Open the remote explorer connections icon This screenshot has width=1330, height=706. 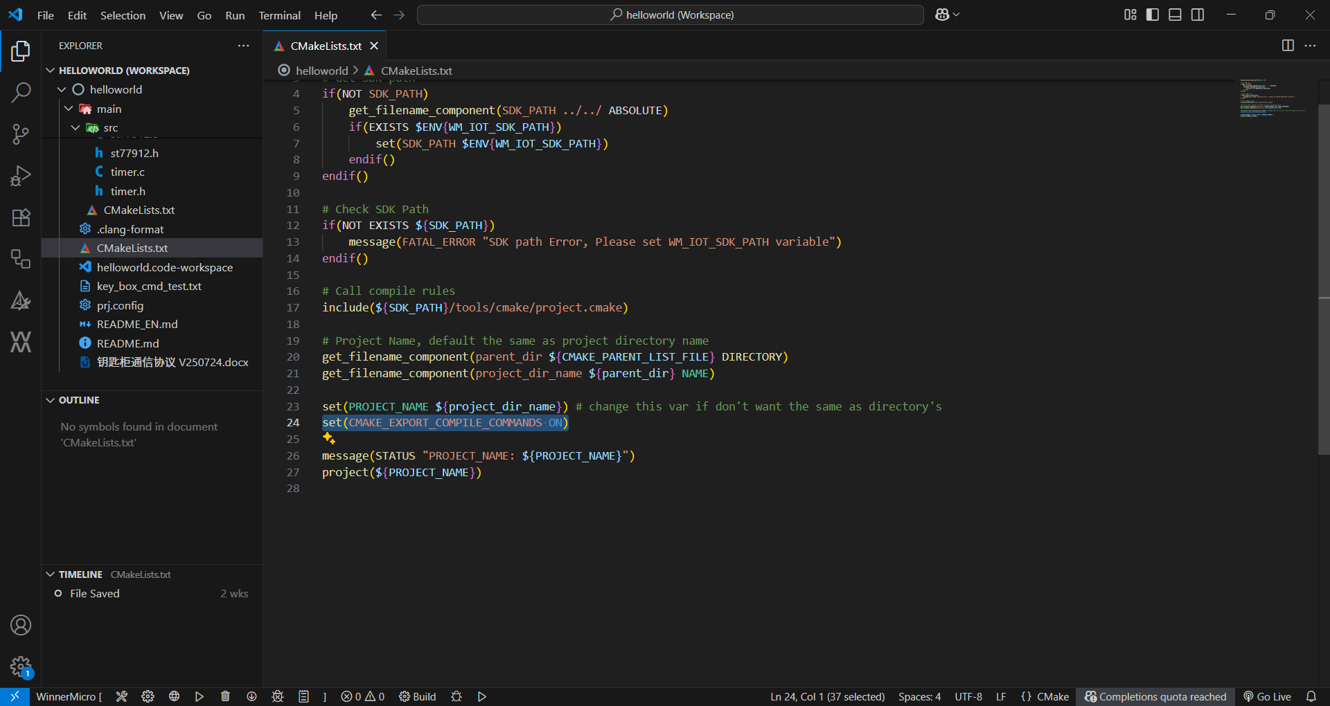(x=21, y=259)
